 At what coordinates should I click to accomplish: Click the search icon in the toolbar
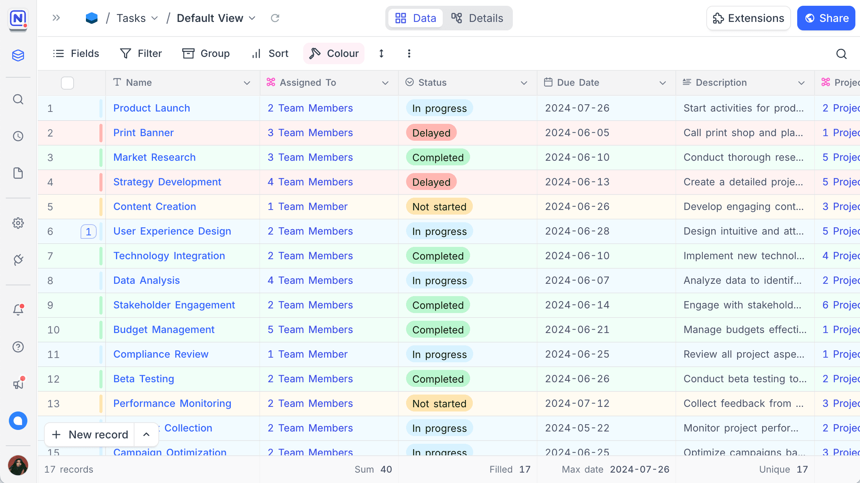point(841,54)
